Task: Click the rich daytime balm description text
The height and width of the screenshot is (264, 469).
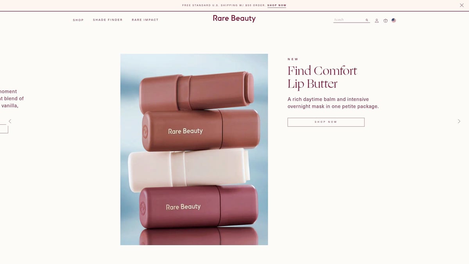Action: click(333, 103)
